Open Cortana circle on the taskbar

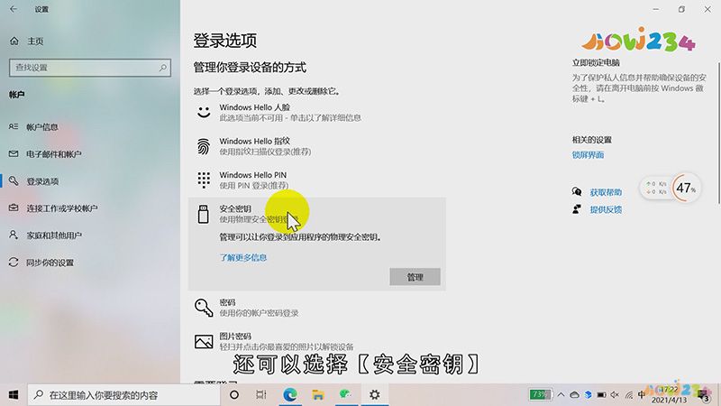point(234,394)
